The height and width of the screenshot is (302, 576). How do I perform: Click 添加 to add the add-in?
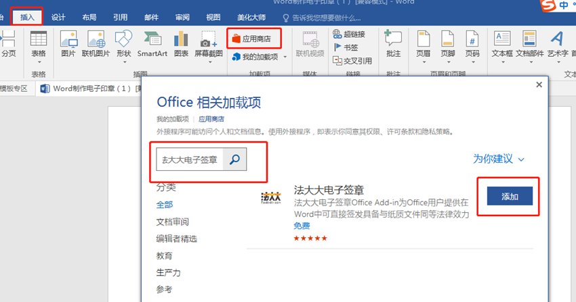510,196
